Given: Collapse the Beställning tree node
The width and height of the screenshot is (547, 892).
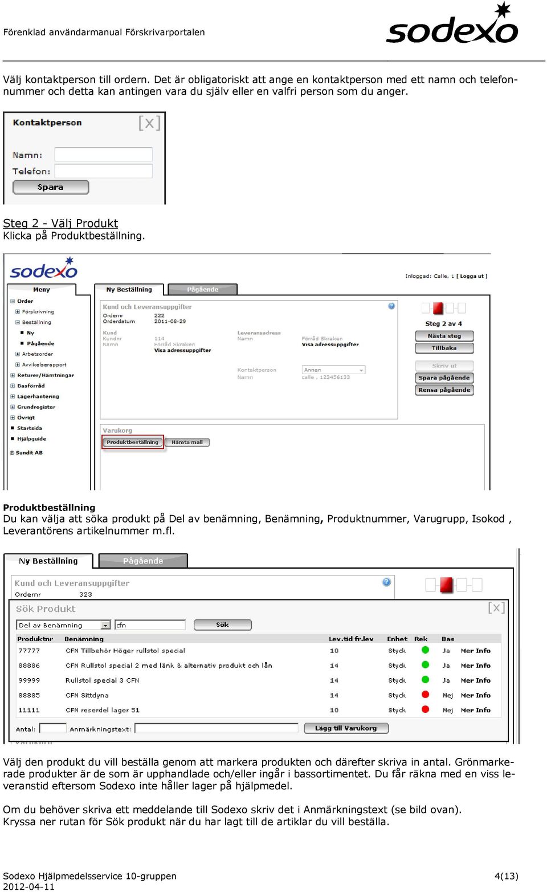Looking at the screenshot, I should [18, 322].
